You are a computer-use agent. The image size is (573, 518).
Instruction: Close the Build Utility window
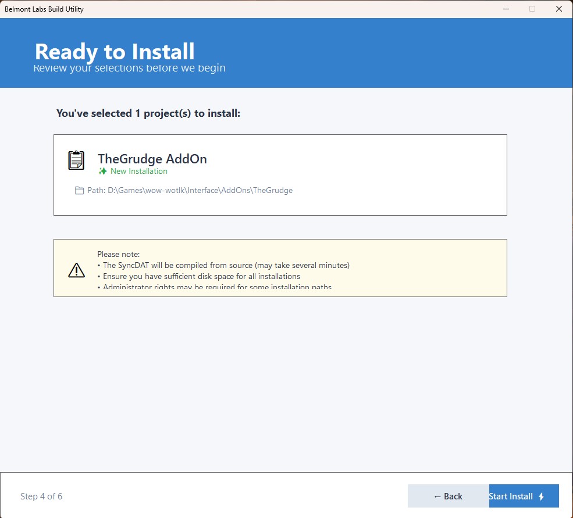pyautogui.click(x=558, y=9)
